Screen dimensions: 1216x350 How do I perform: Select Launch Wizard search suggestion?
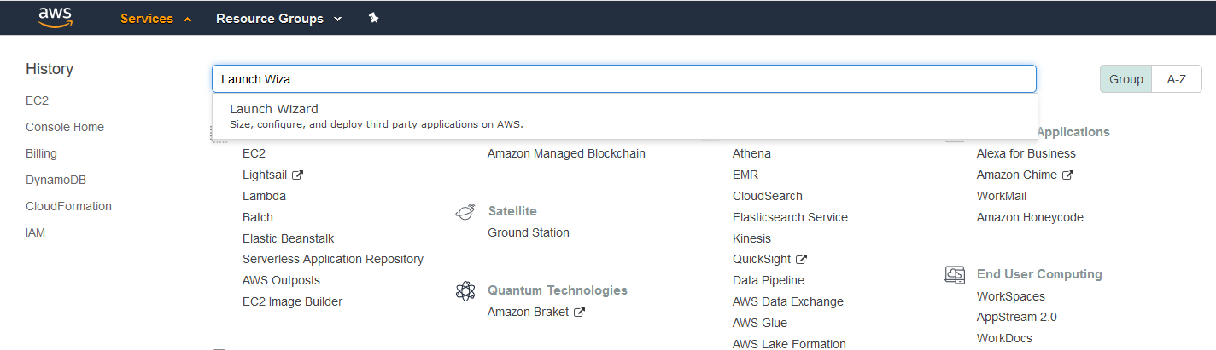point(274,109)
